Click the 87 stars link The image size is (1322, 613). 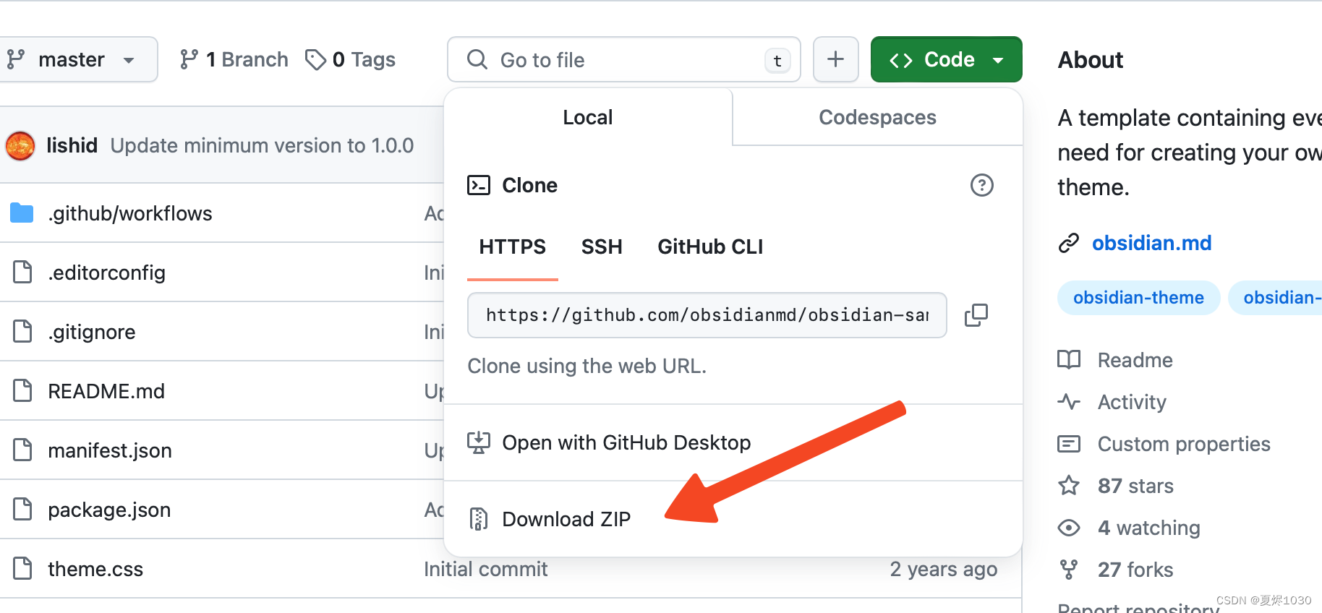tap(1135, 486)
